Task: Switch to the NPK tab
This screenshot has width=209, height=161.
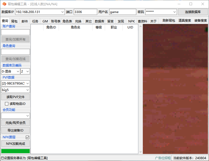Action: (131, 21)
